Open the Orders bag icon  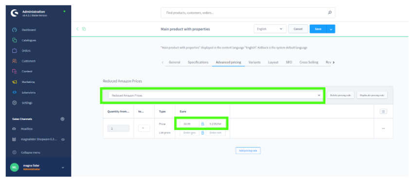(x=15, y=50)
